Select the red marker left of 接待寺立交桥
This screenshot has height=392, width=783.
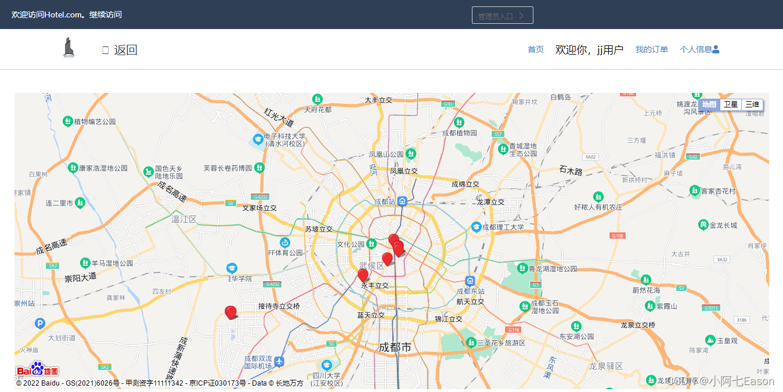[230, 312]
